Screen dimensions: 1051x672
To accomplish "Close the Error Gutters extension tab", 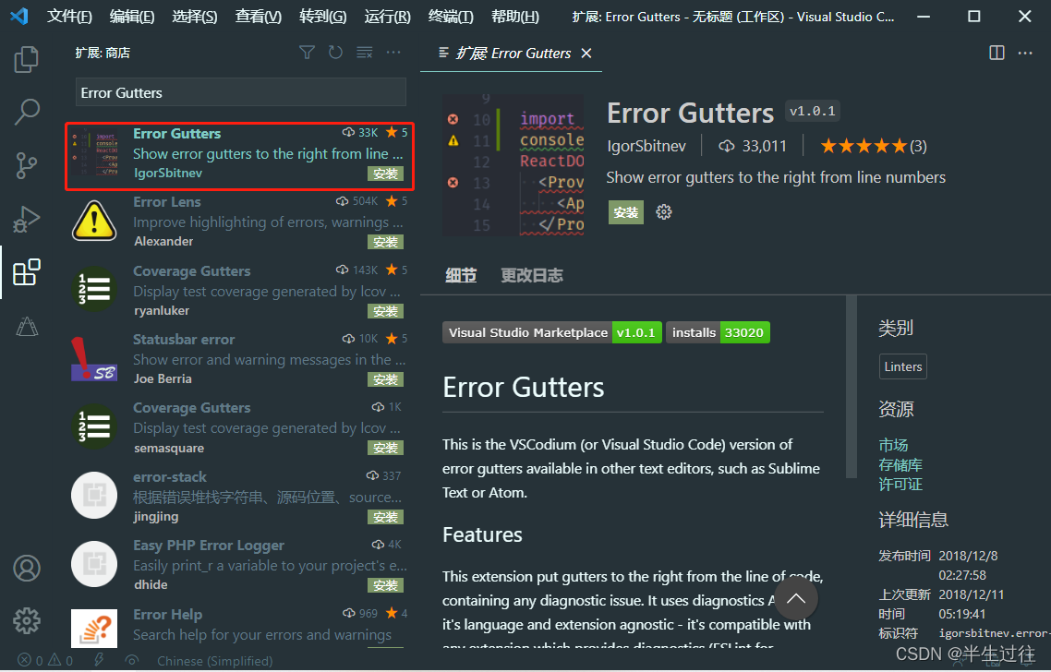I will point(586,53).
